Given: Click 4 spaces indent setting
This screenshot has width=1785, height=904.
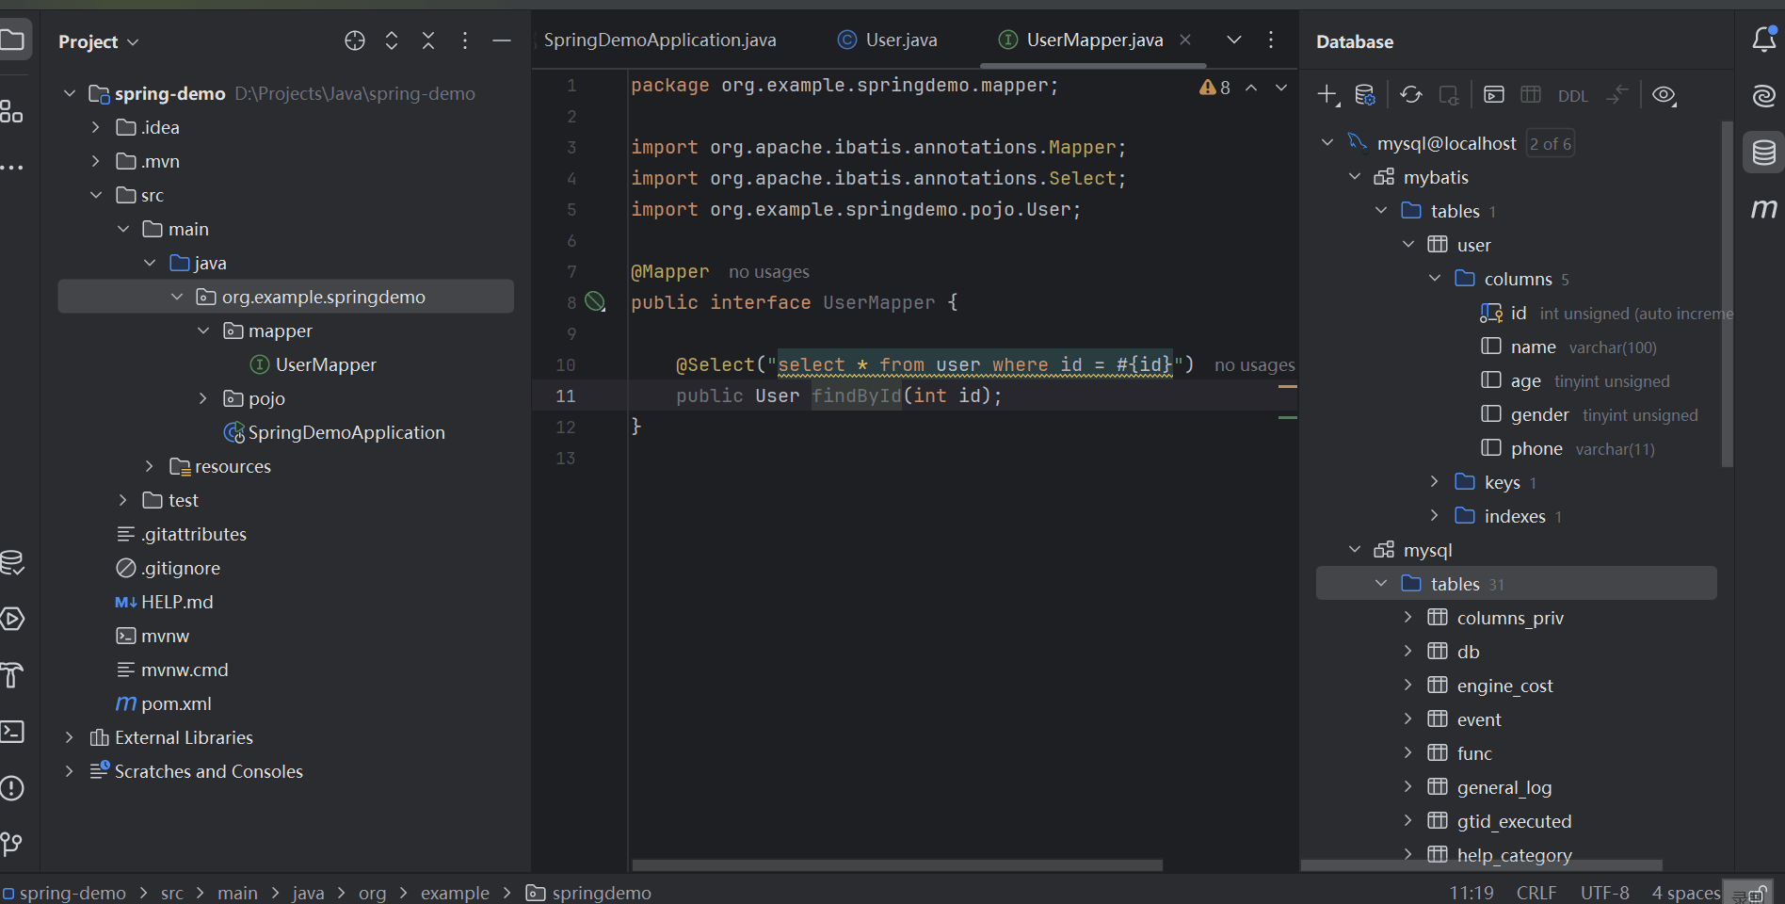Looking at the screenshot, I should [1686, 893].
